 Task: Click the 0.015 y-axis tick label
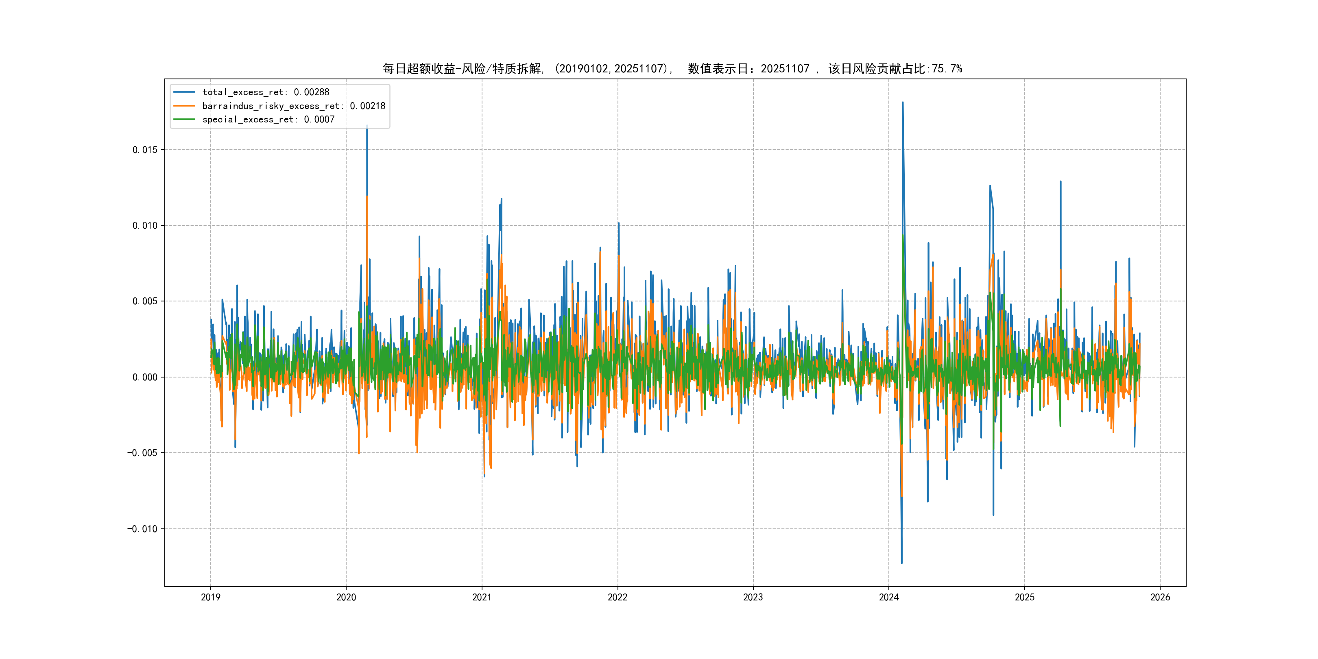[x=145, y=150]
